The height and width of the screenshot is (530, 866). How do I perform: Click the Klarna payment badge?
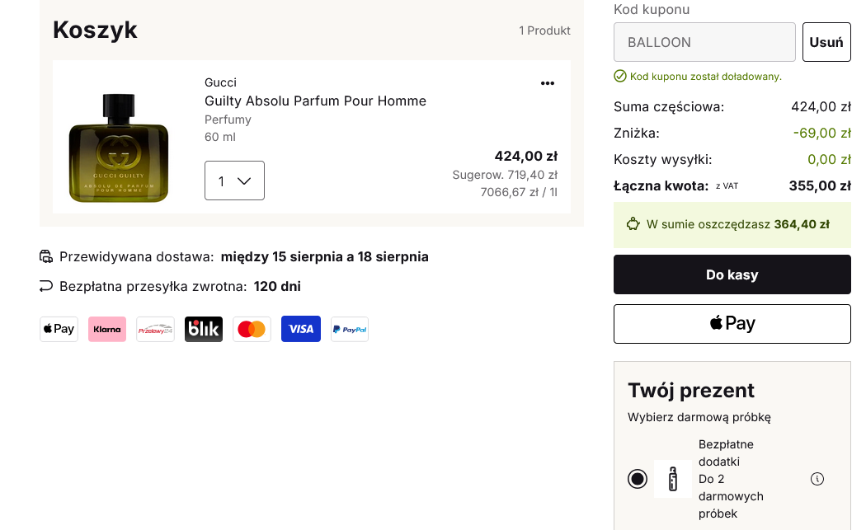coord(107,329)
